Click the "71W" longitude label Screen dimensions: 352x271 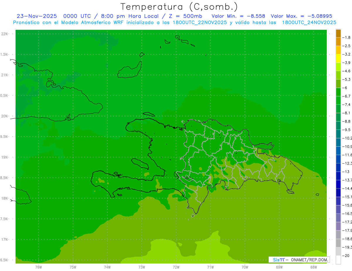pos(210,267)
